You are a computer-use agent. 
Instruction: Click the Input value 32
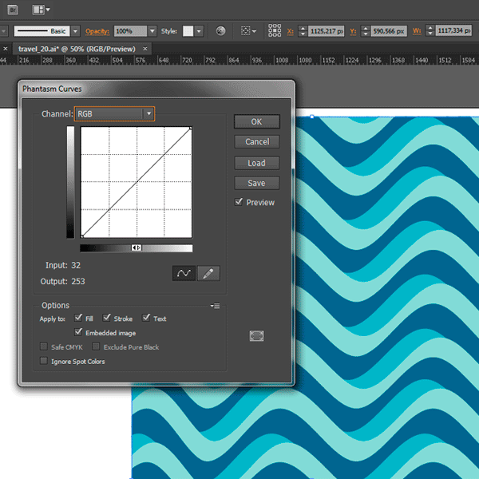[x=76, y=265]
